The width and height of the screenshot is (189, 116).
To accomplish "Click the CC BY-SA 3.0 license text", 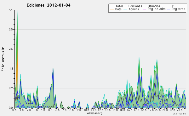I will pos(179,113).
